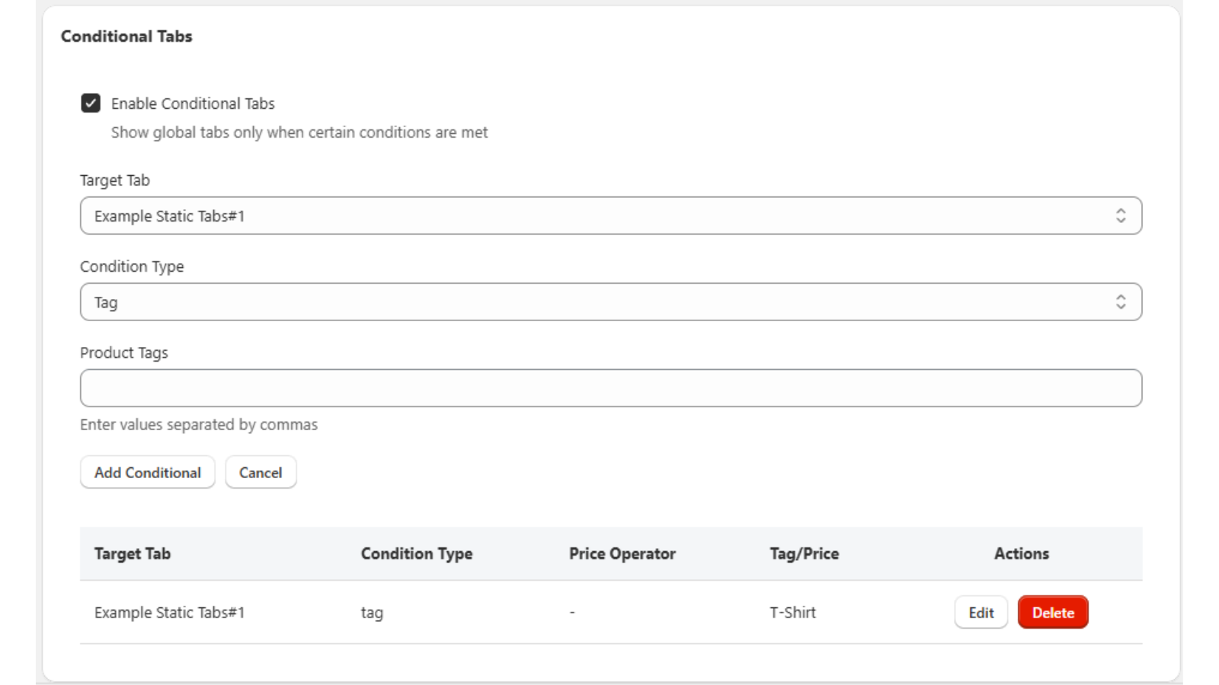1219x685 pixels.
Task: Click the Actions column header
Action: [1021, 553]
